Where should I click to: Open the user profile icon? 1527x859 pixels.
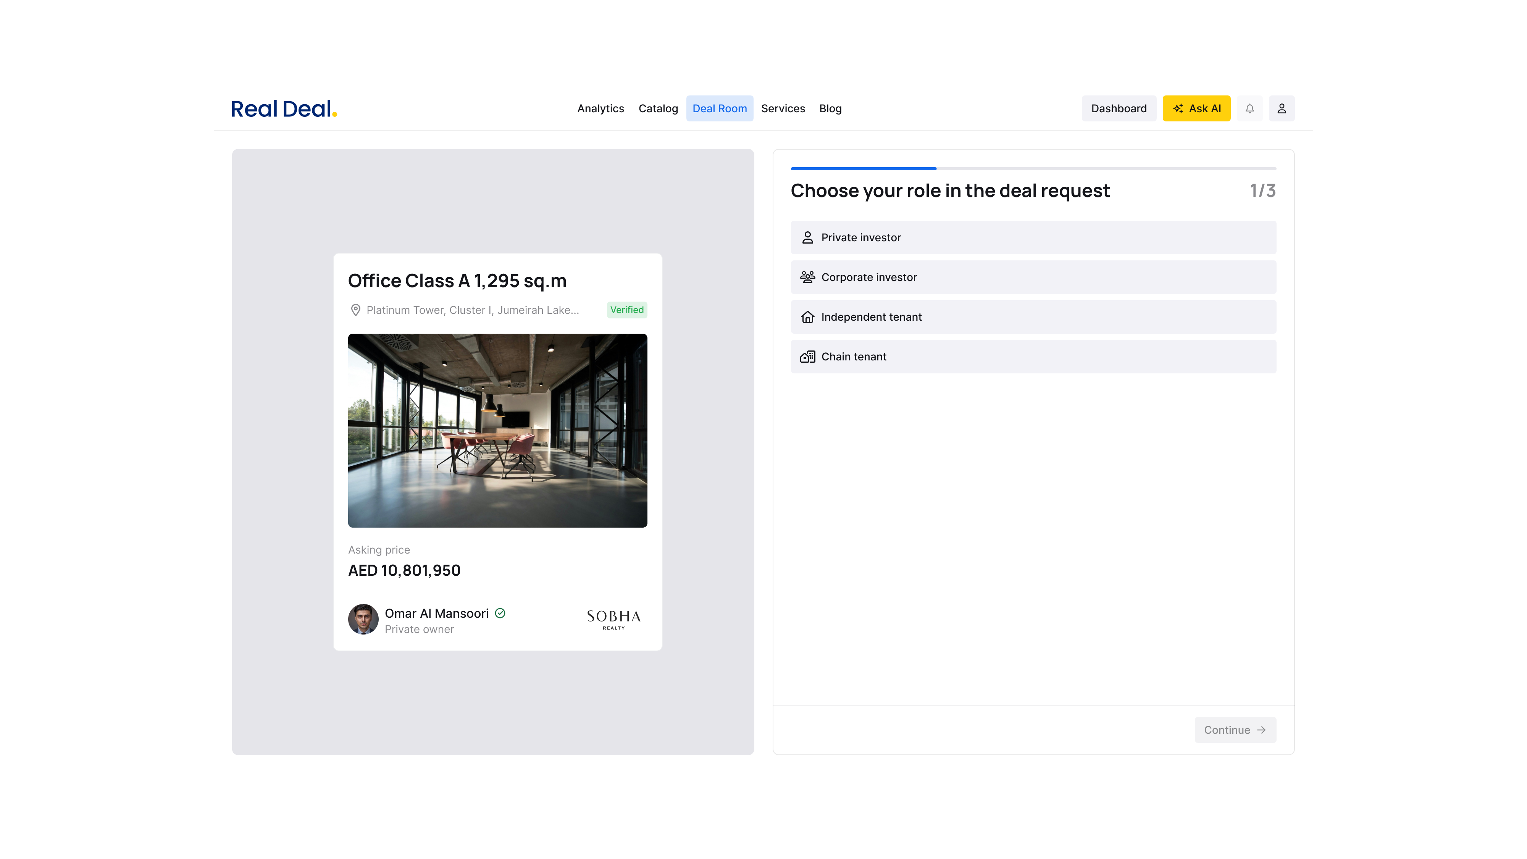tap(1282, 108)
